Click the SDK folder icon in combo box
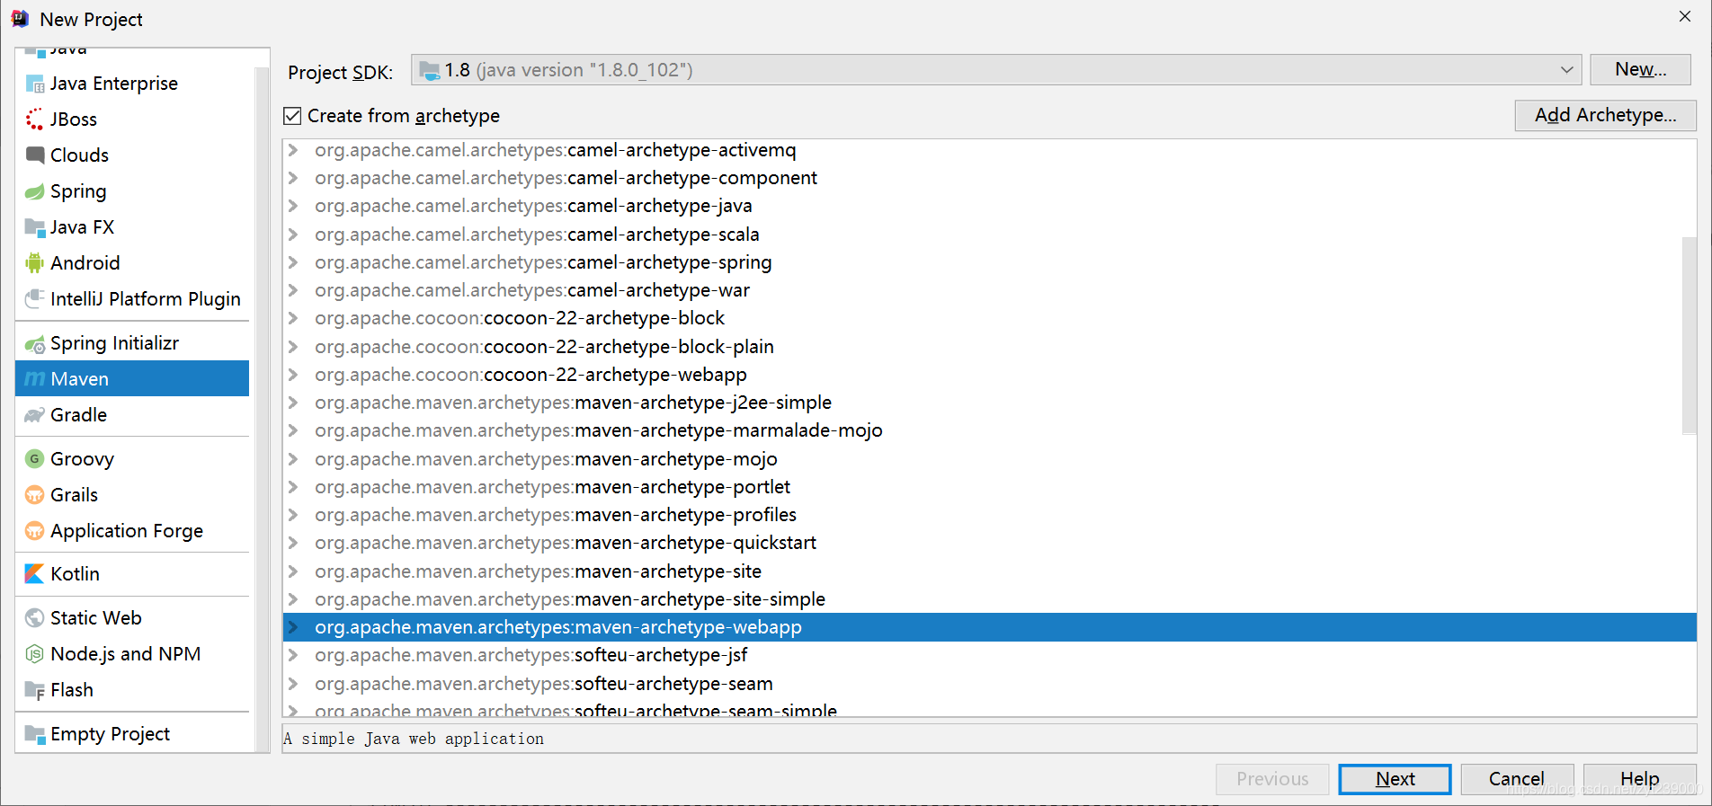 pos(430,70)
